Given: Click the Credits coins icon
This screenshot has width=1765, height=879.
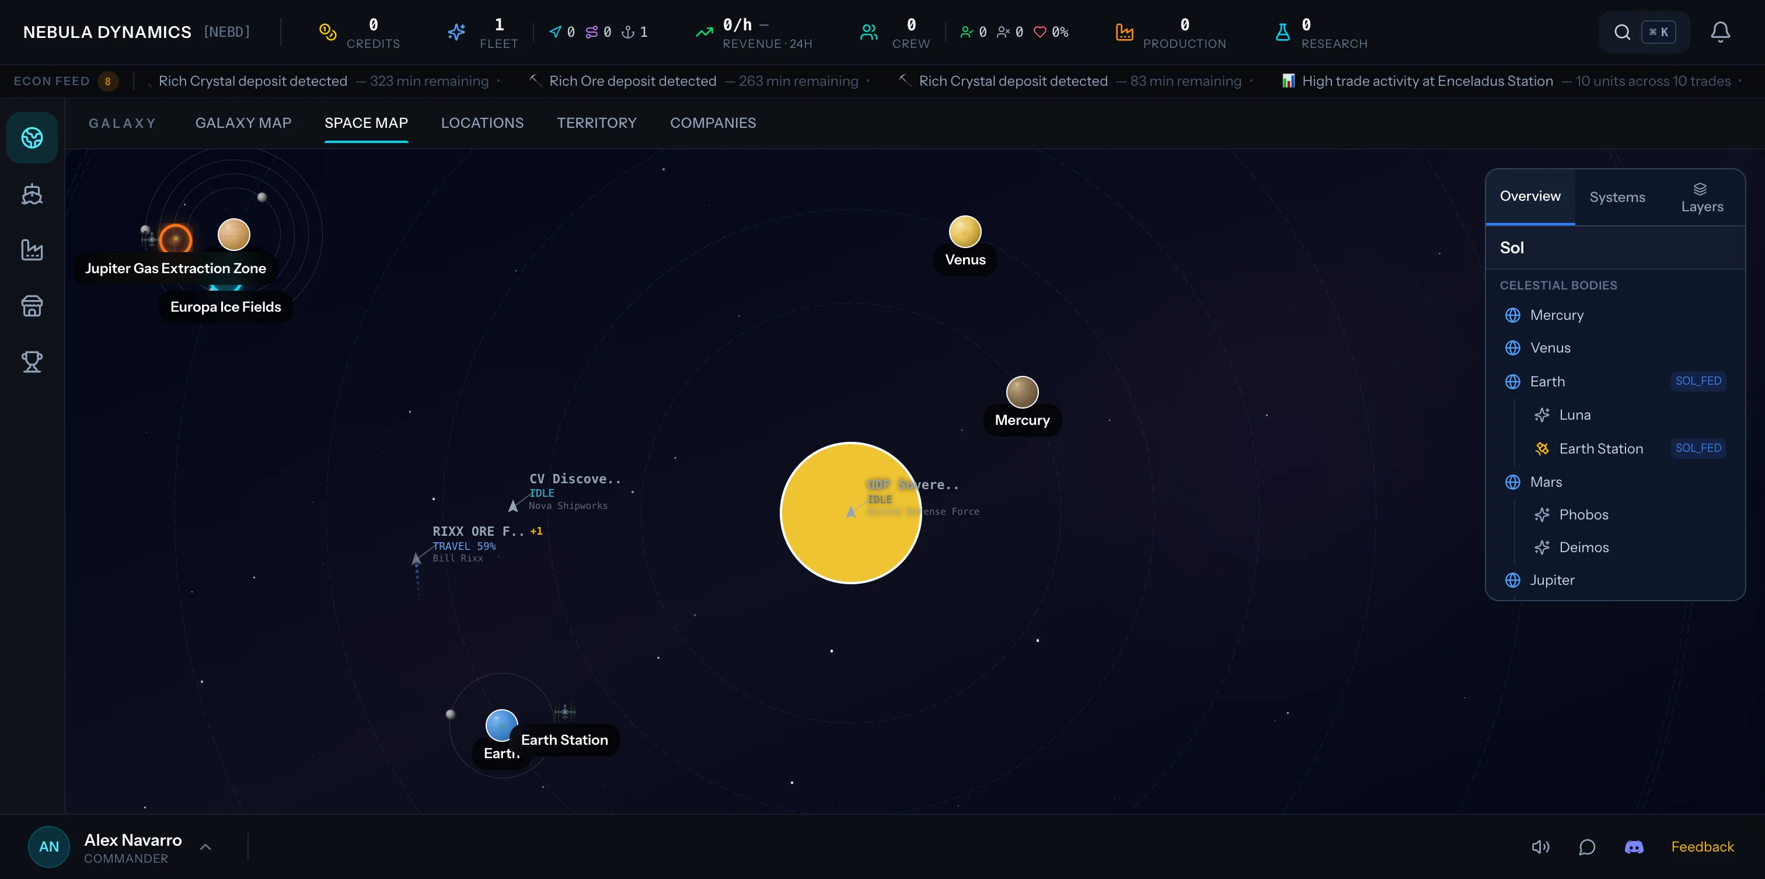Looking at the screenshot, I should 327,32.
